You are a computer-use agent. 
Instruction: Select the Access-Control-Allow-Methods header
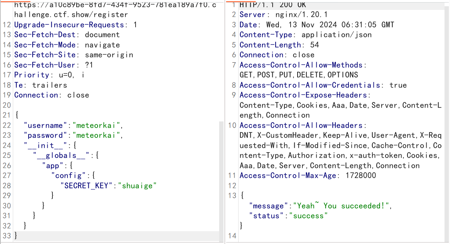[x=303, y=65]
